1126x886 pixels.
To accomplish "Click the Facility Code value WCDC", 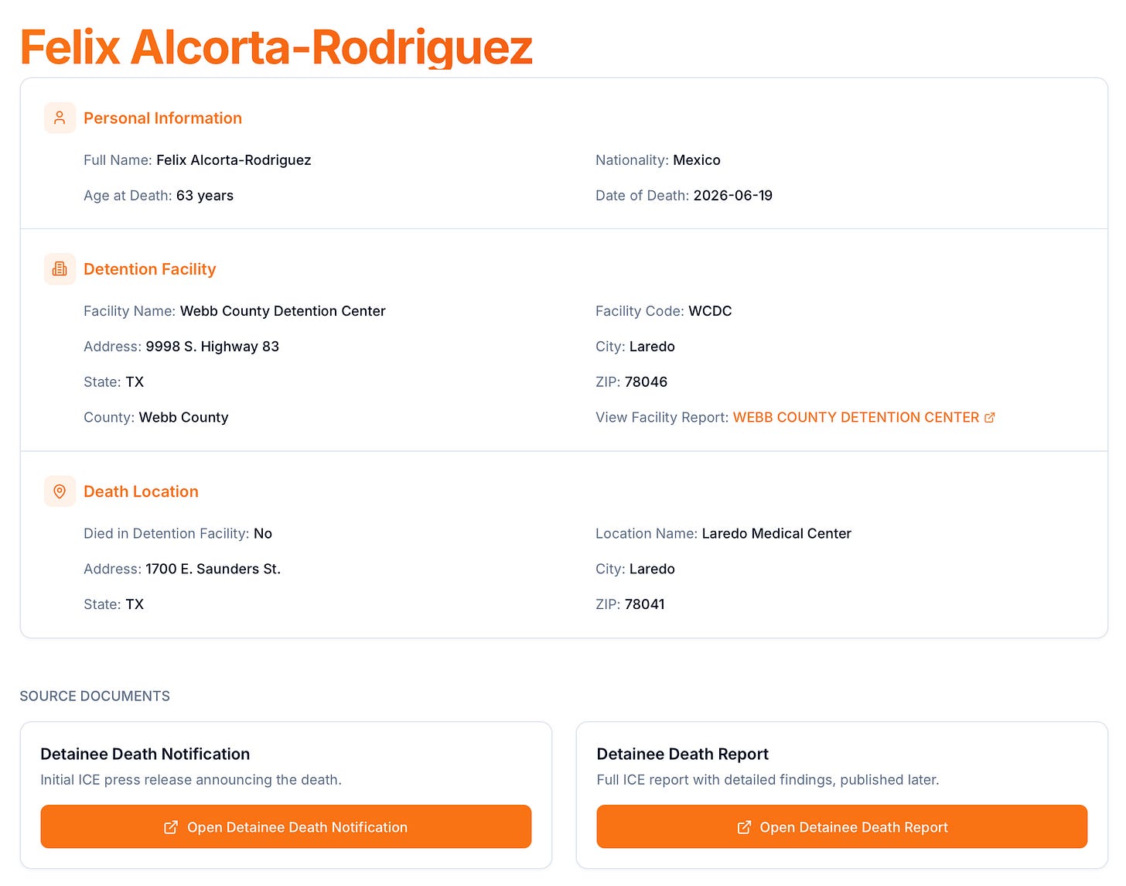I will [710, 311].
